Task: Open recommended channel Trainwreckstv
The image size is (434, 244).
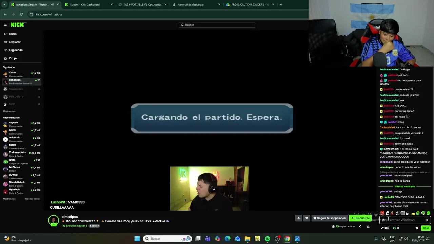Action: (x=22, y=154)
